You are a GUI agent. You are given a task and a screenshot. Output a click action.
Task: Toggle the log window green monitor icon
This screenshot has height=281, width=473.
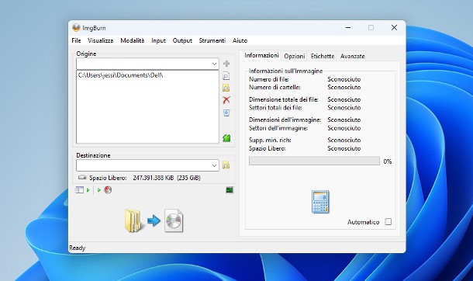coord(230,190)
